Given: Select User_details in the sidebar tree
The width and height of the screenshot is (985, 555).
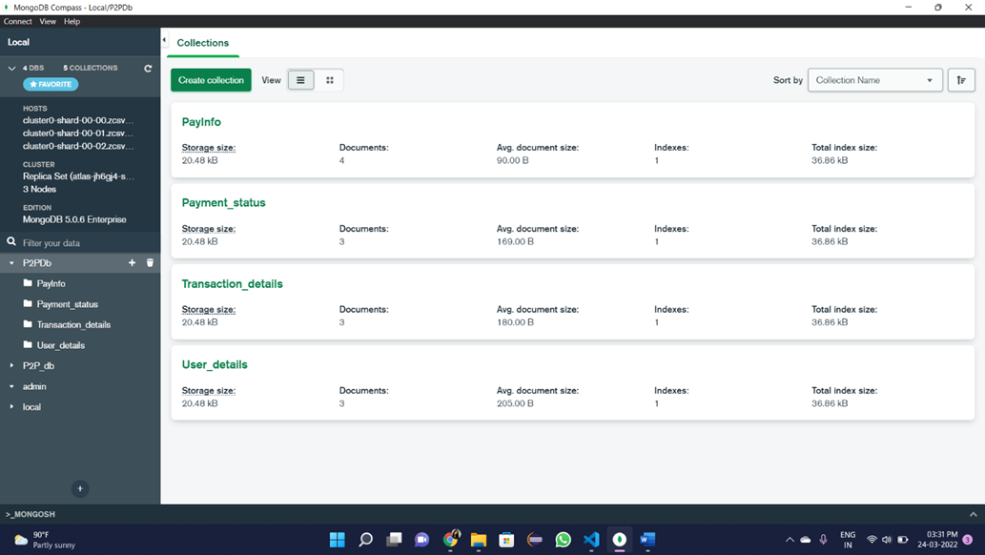Looking at the screenshot, I should [x=60, y=345].
